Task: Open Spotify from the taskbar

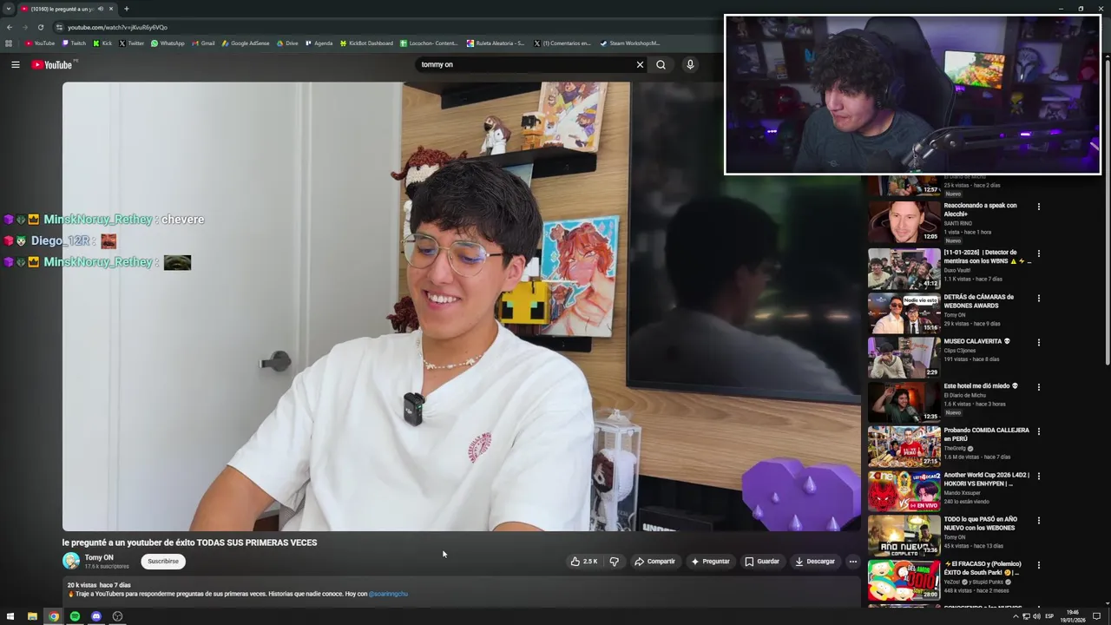Action: pyautogui.click(x=75, y=616)
